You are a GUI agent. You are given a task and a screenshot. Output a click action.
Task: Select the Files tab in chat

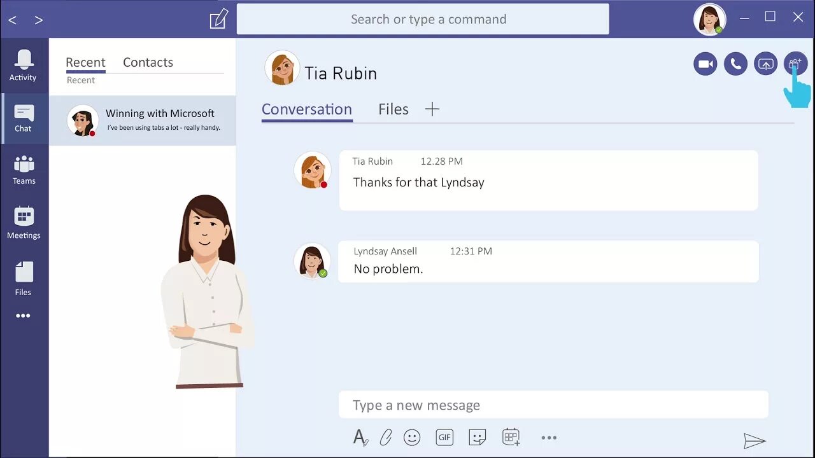(393, 109)
